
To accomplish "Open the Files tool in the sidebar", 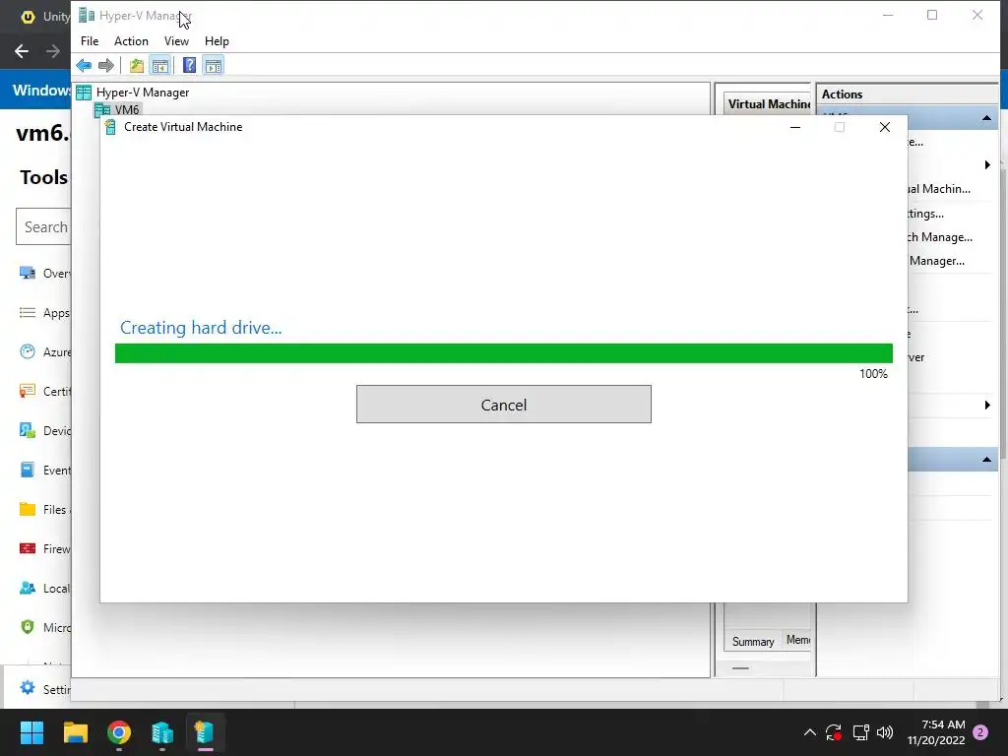I will [x=43, y=510].
